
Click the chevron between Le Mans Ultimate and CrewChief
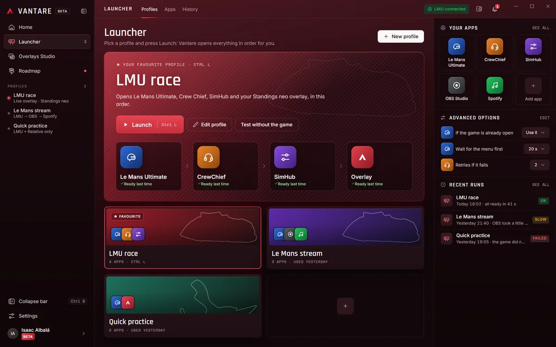tap(187, 166)
